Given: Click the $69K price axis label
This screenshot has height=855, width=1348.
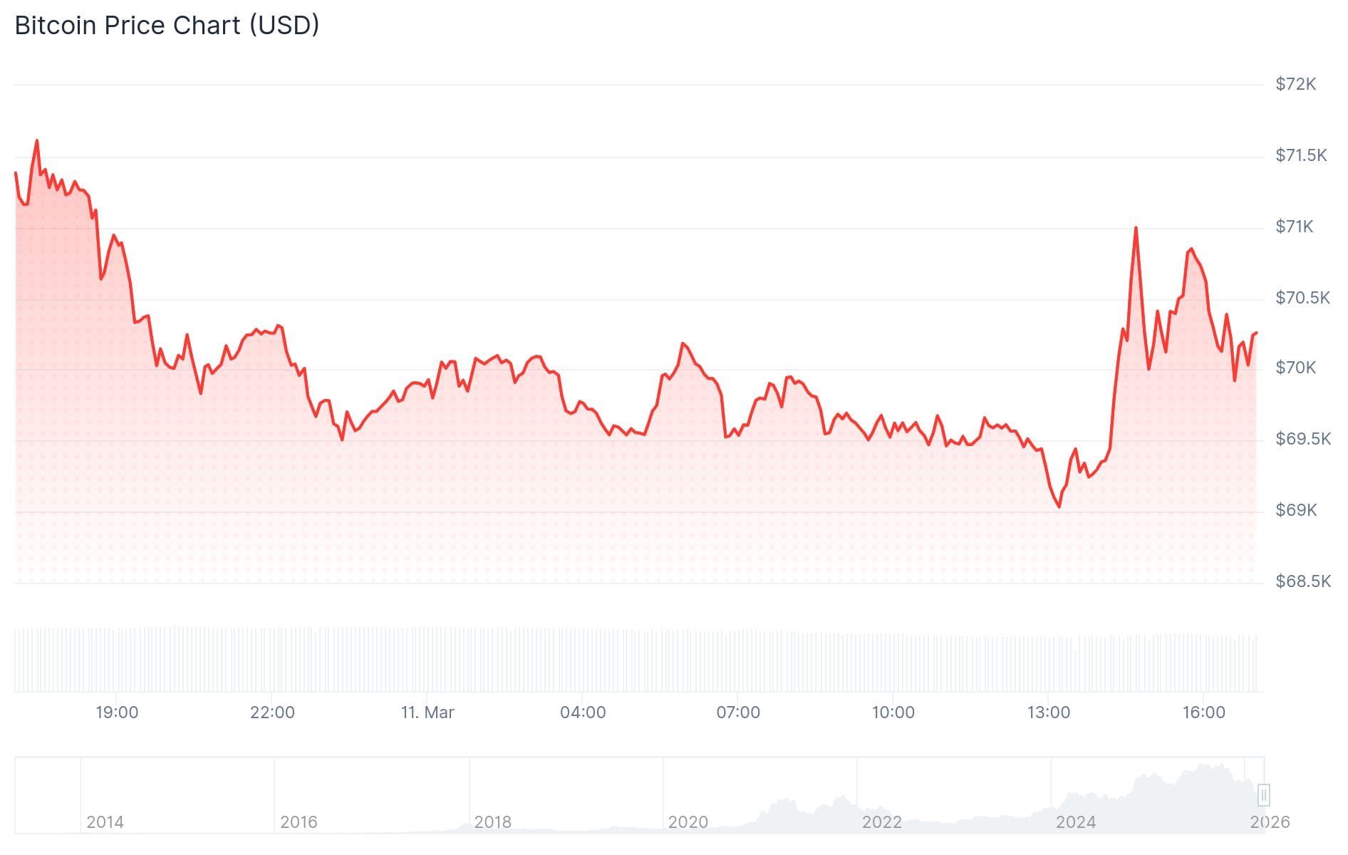Looking at the screenshot, I should pos(1295,510).
